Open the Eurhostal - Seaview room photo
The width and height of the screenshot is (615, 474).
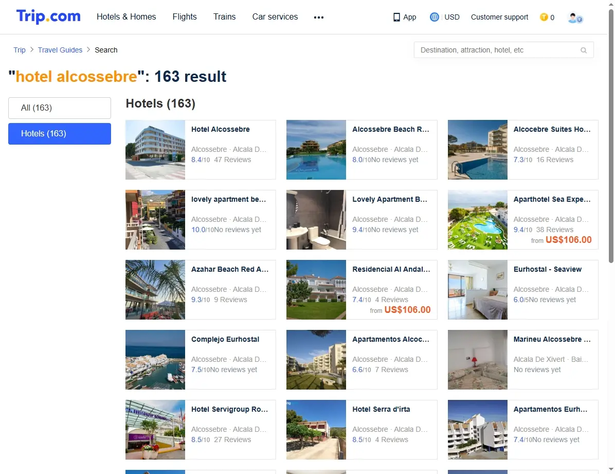(478, 290)
